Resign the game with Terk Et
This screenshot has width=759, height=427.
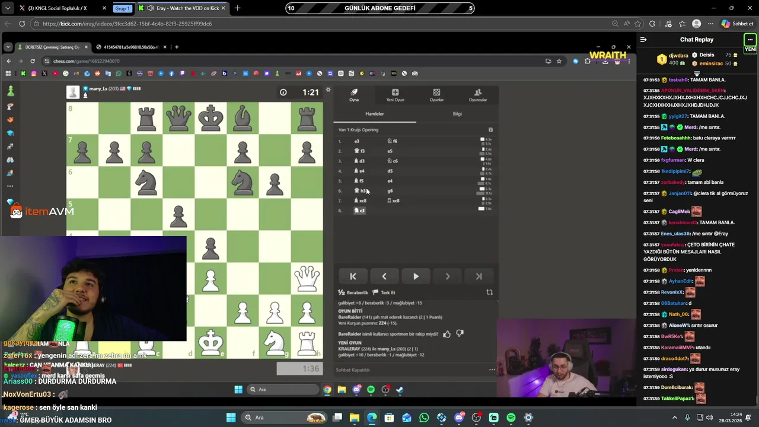point(384,292)
